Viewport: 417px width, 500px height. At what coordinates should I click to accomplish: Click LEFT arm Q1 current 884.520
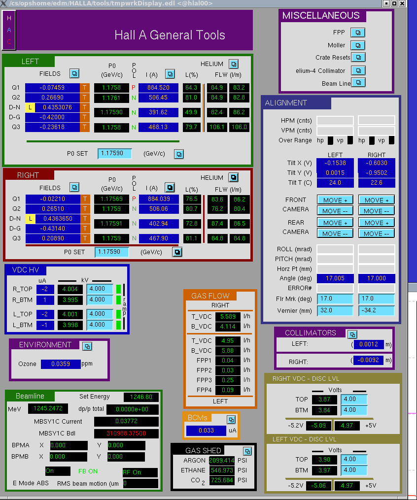[x=159, y=88]
